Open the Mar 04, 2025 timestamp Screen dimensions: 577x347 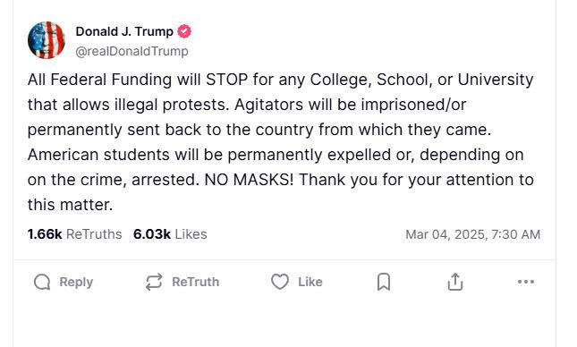(x=473, y=234)
